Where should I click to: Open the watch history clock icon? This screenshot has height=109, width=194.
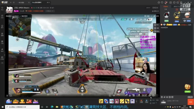tap(159, 2)
